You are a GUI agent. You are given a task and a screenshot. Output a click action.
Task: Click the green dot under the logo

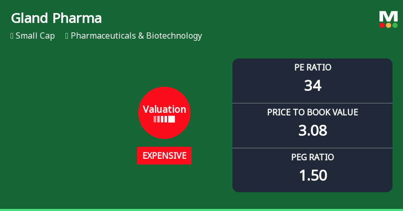coord(395,25)
